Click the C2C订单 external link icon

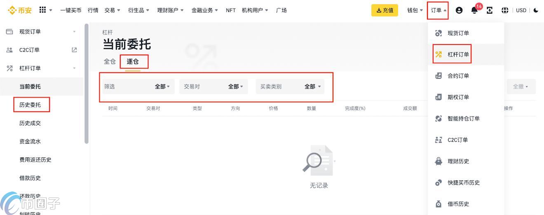coord(74,50)
